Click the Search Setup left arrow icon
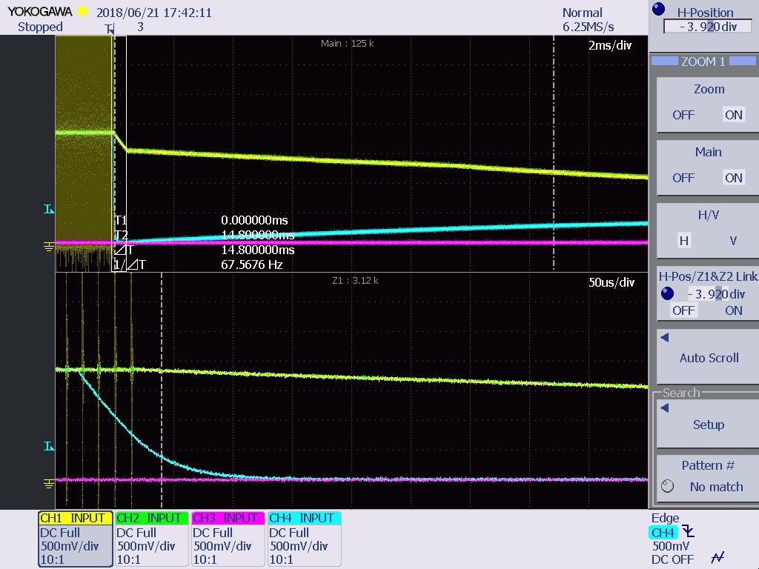Screen dimensions: 759x569 665,408
